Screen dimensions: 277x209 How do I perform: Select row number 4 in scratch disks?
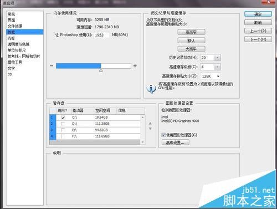[53, 136]
